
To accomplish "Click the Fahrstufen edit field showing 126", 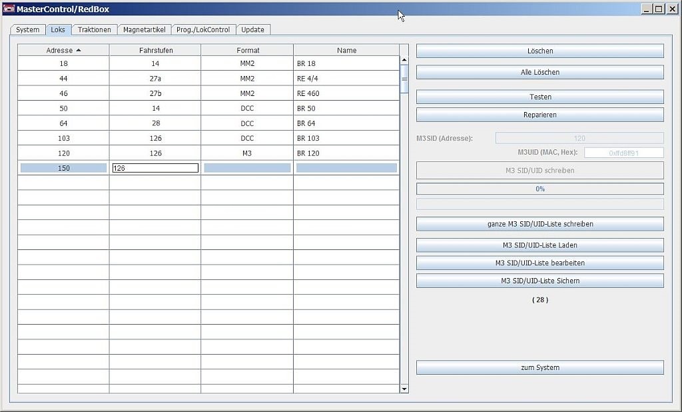I will coord(155,168).
